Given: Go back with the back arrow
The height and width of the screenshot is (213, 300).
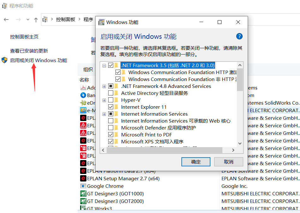Looking at the screenshot, I should pos(6,20).
